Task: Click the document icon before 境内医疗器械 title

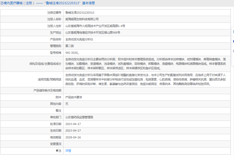Action: coord(2,3)
